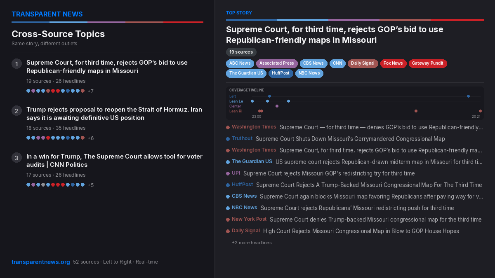Click the '19 sources · 26 headlines' text
This screenshot has height=278, width=495.
pos(56,81)
